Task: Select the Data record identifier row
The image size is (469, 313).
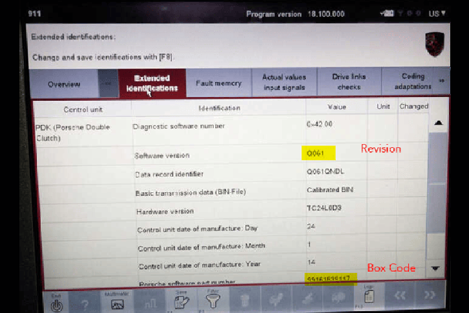Action: [169, 174]
